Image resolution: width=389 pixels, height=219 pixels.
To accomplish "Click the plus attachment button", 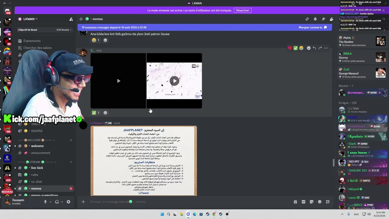I will pos(83,202).
